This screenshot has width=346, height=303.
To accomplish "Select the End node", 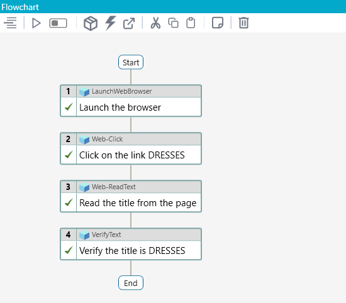I will click(x=131, y=283).
